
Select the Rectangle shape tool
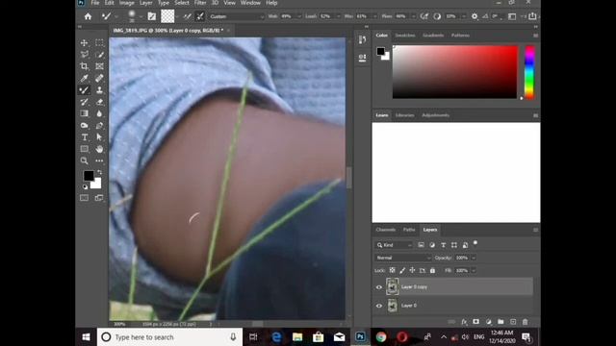[x=84, y=149]
